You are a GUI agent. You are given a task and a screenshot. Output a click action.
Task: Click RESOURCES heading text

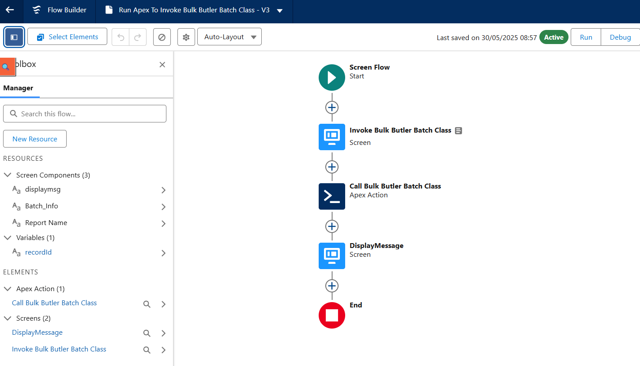tap(23, 158)
